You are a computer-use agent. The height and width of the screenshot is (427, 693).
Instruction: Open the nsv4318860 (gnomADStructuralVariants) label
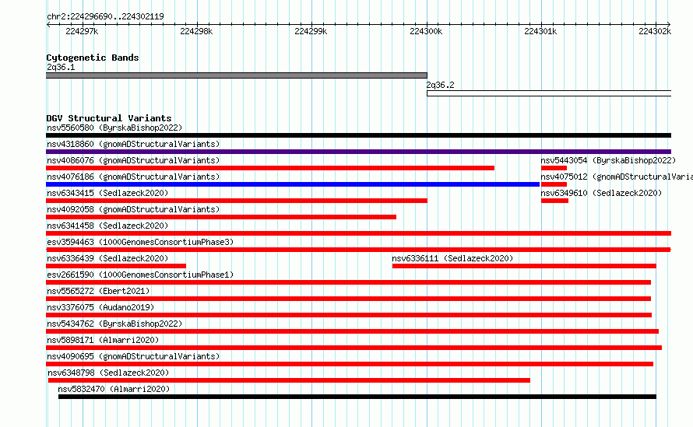coord(133,144)
